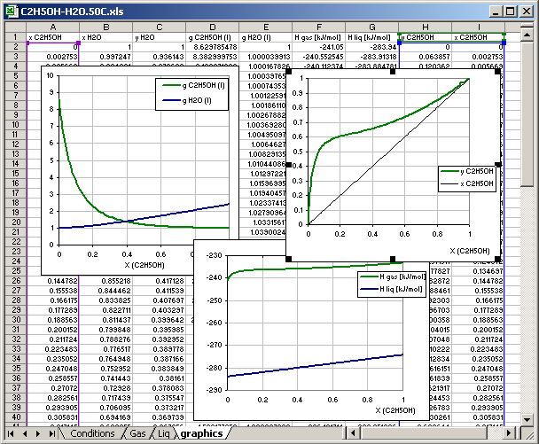Click the Select All corner button
The image size is (539, 444).
13,27
